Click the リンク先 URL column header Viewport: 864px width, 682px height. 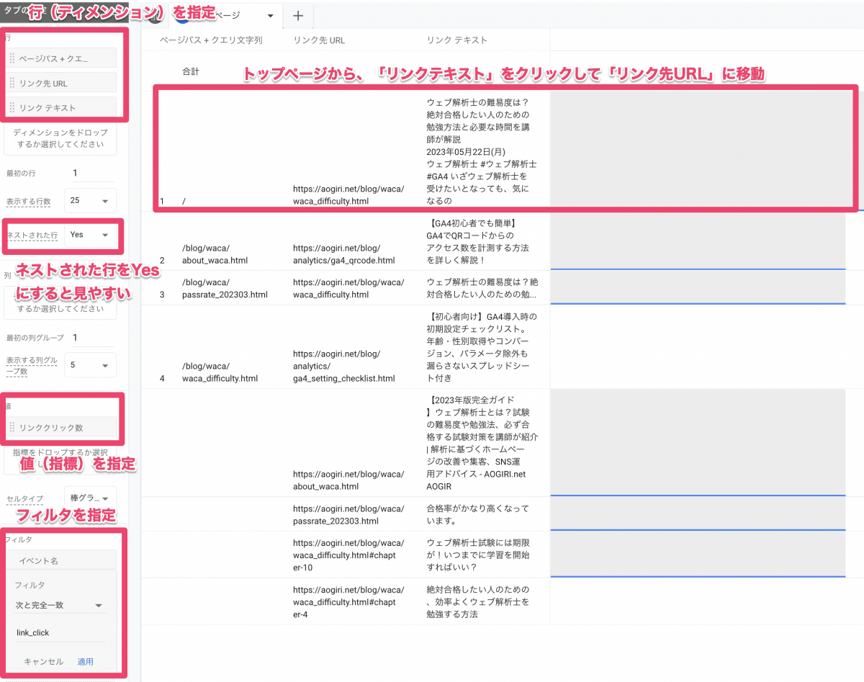pyautogui.click(x=319, y=40)
